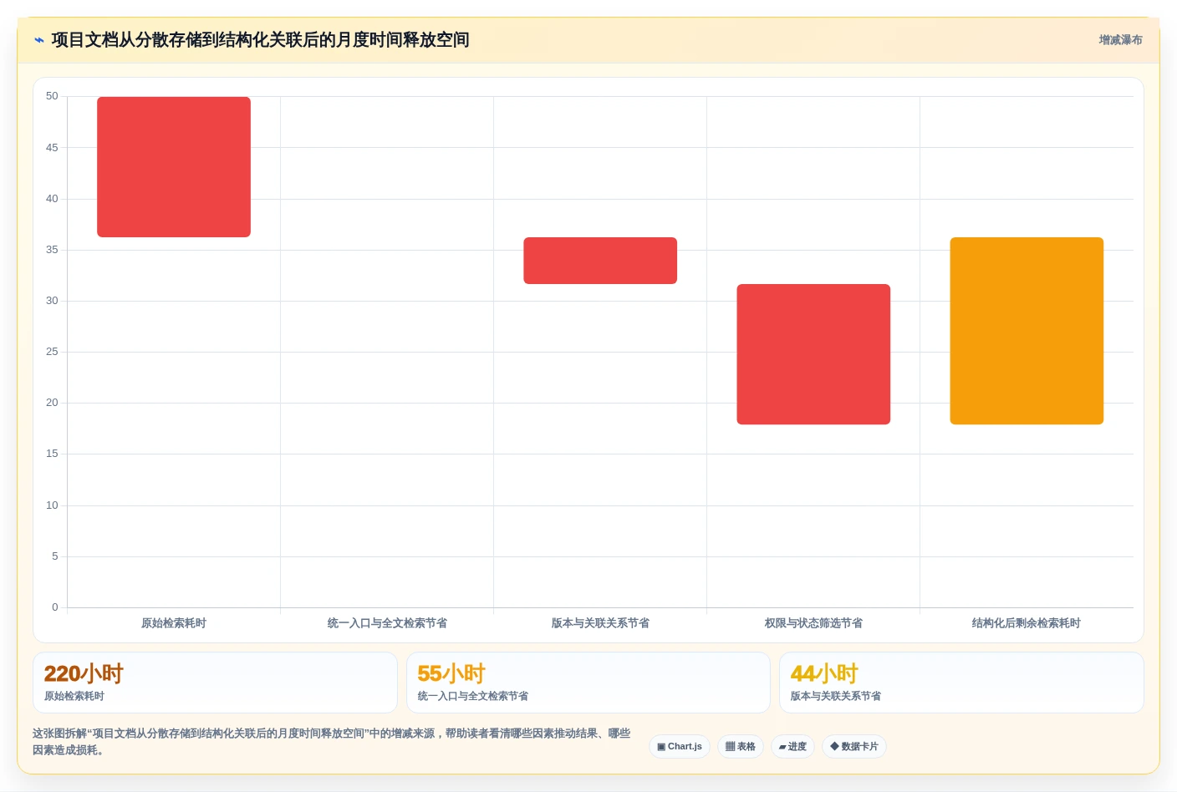Open the 44小时 stat card

[x=961, y=683]
